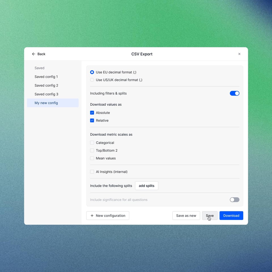Enable the Categorical metric scale checkbox
This screenshot has height=272, width=272.
coord(92,143)
